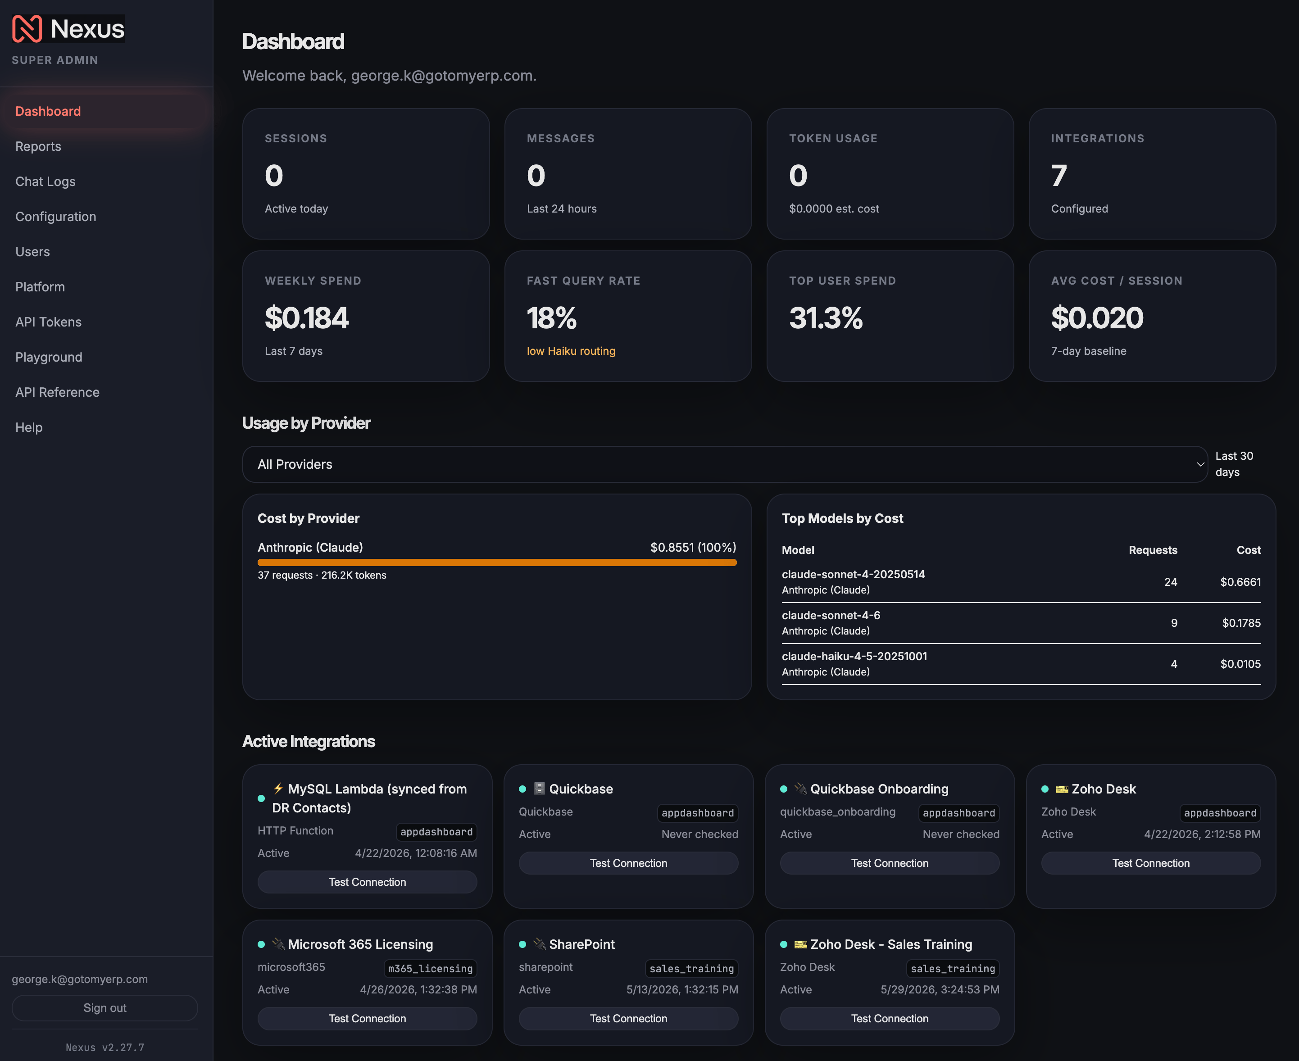Viewport: 1299px width, 1061px height.
Task: Click the Nexus v2.27.7 version label
Action: (105, 1047)
